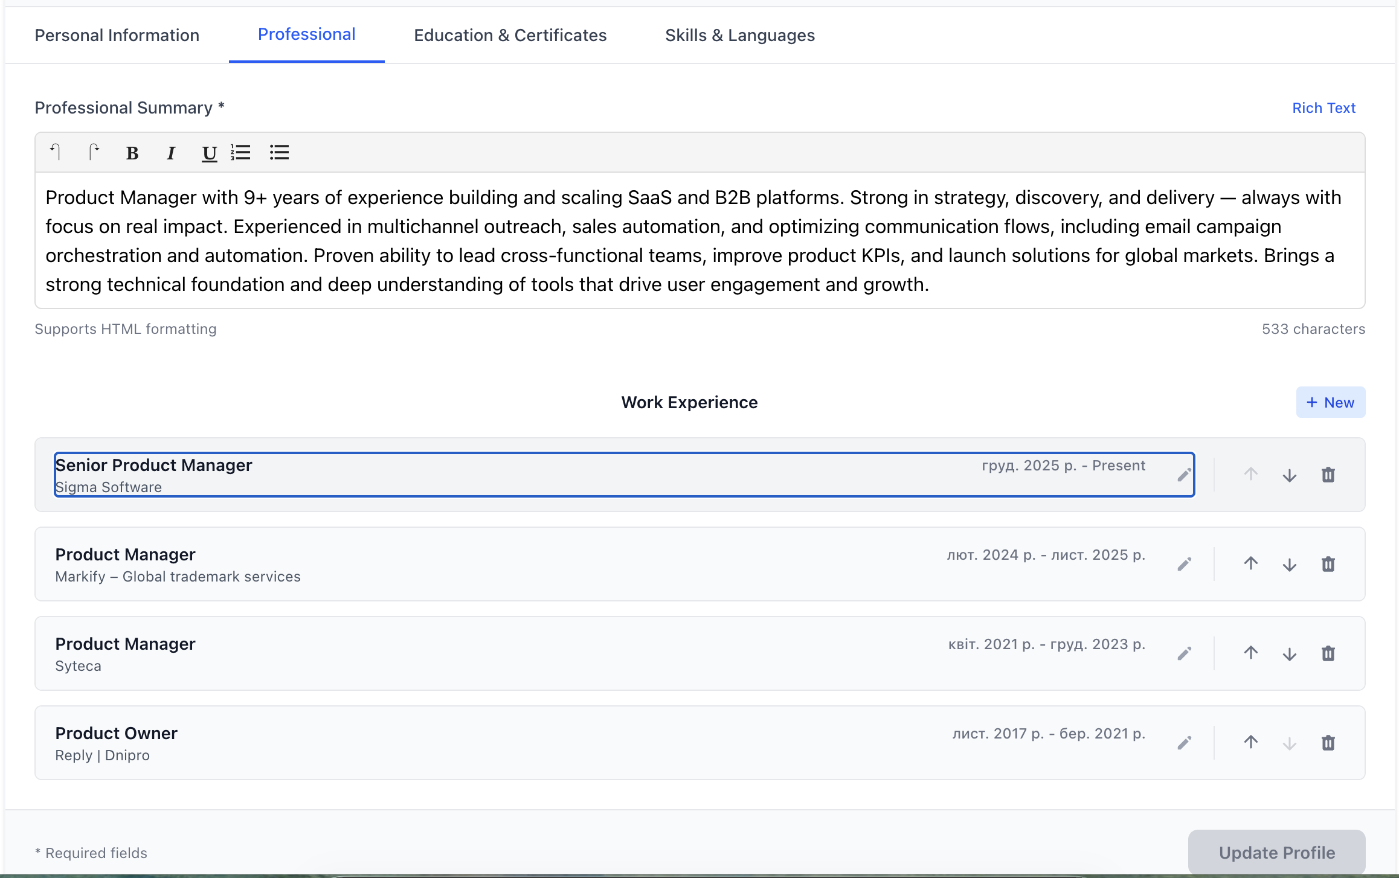
Task: Switch to Education & Certificates tab
Action: (510, 35)
